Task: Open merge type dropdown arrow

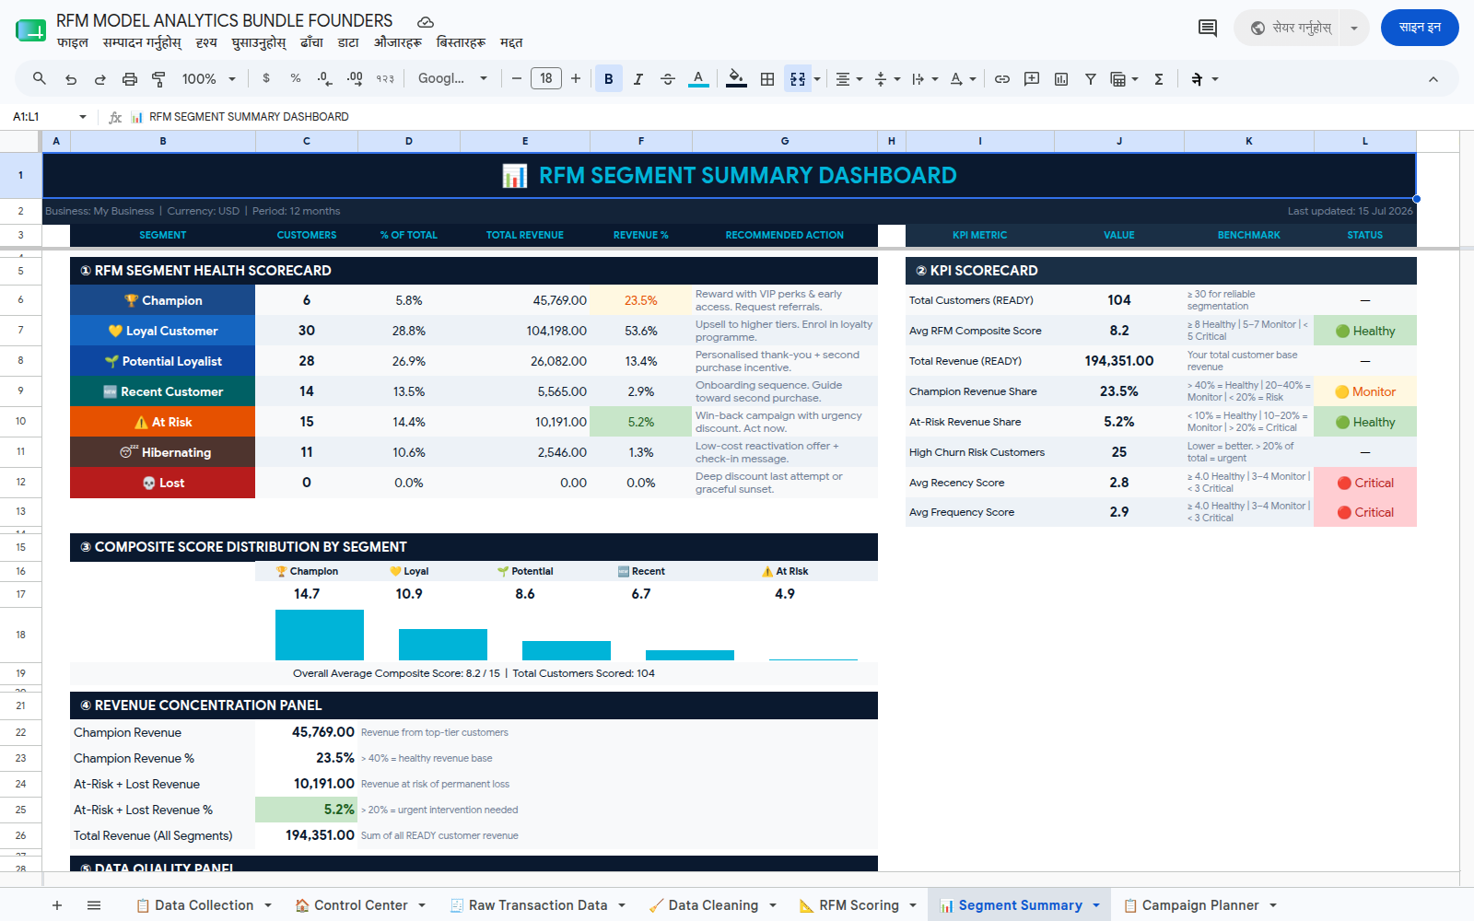Action: (817, 79)
